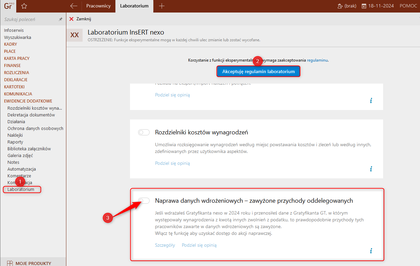Enable the Naprawa danych wdrożeniowych toggle
Screen dimensions: 420x266
pos(144,201)
